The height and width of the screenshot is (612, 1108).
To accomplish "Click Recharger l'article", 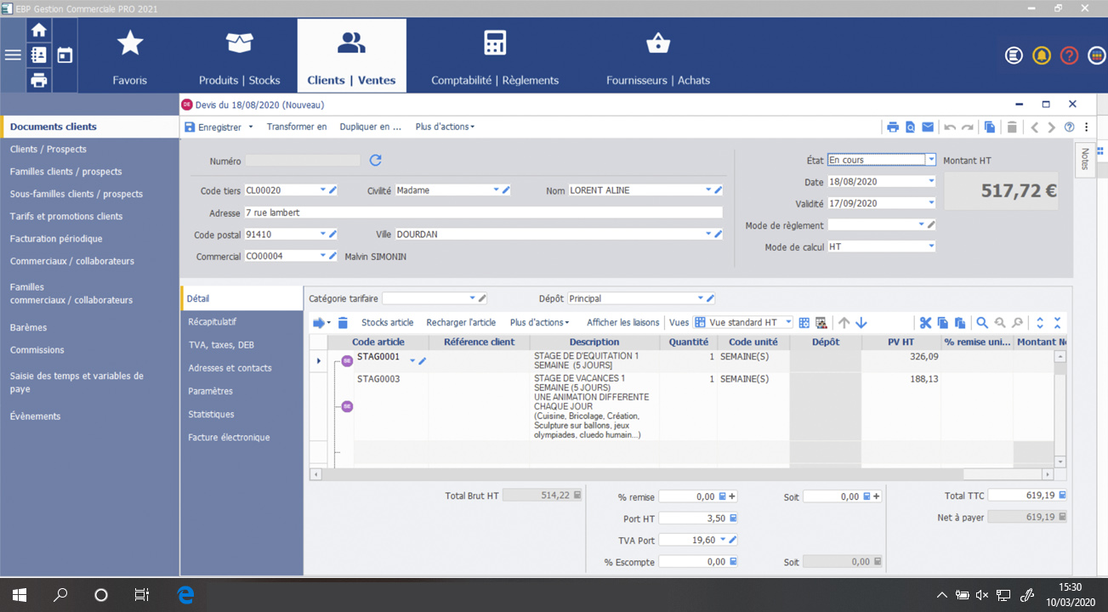I will click(460, 322).
